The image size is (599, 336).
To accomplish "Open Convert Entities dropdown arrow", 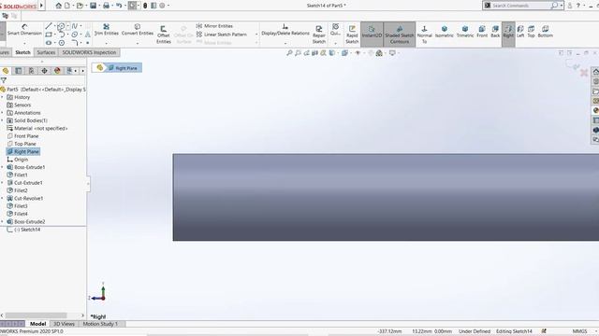I will click(x=138, y=43).
